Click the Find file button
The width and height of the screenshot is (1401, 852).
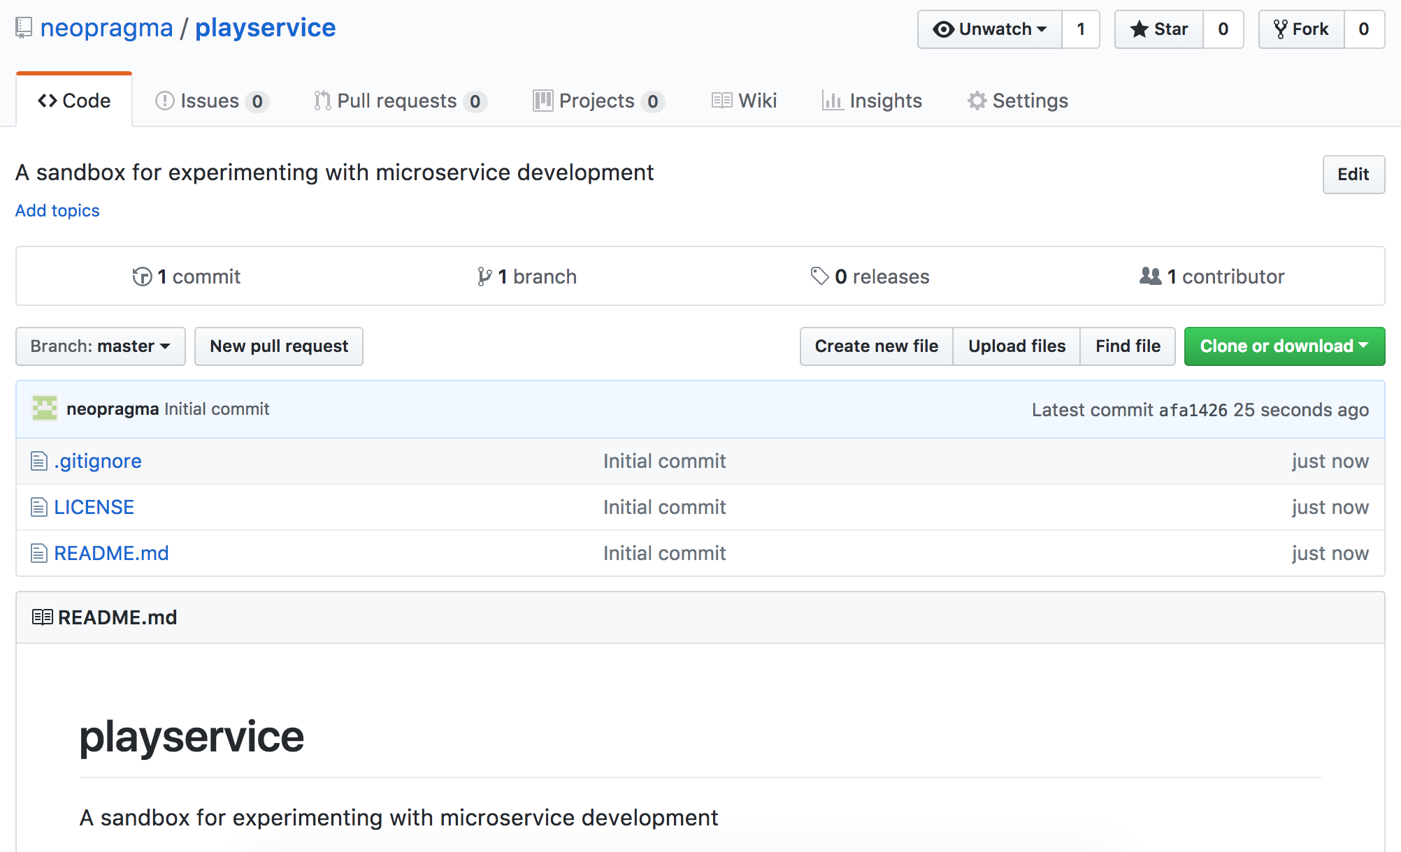coord(1128,346)
